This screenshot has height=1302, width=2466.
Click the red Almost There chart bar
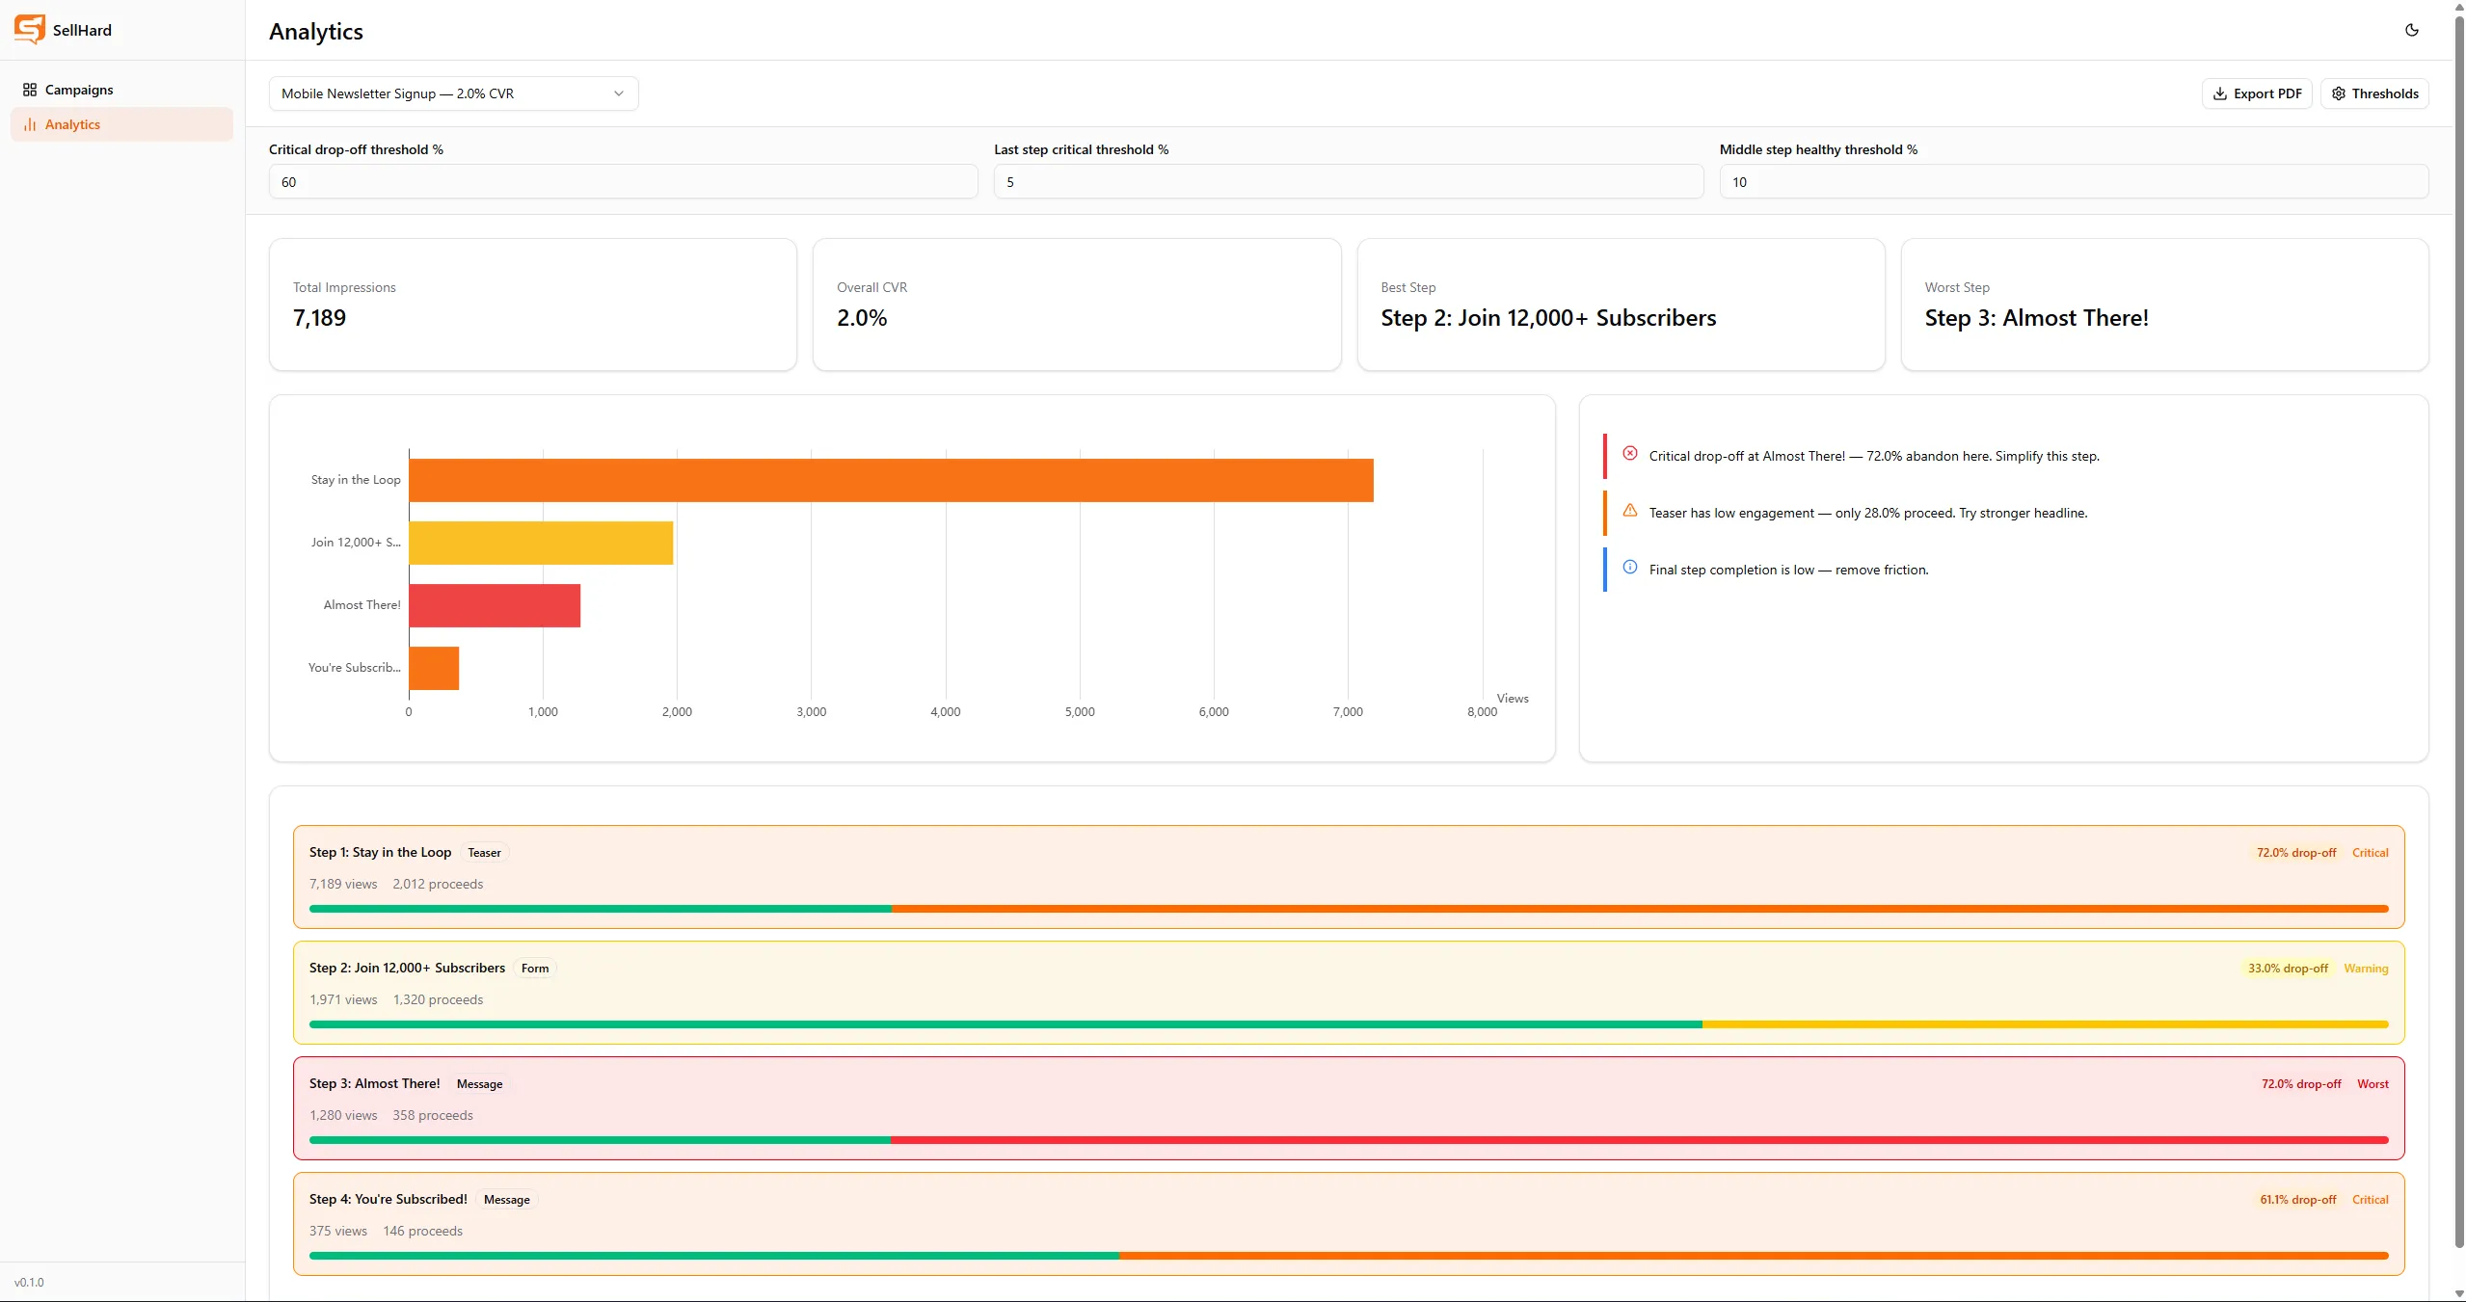tap(495, 606)
